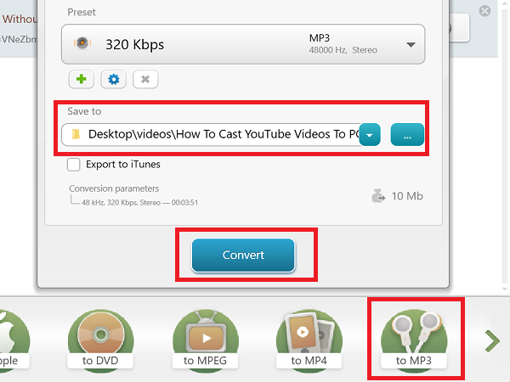The height and width of the screenshot is (382, 510).
Task: Close the background panel with the X
Action: click(x=484, y=11)
